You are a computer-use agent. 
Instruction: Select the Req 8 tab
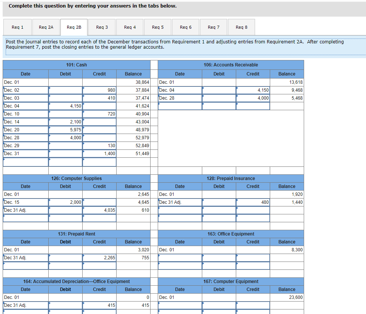[241, 27]
